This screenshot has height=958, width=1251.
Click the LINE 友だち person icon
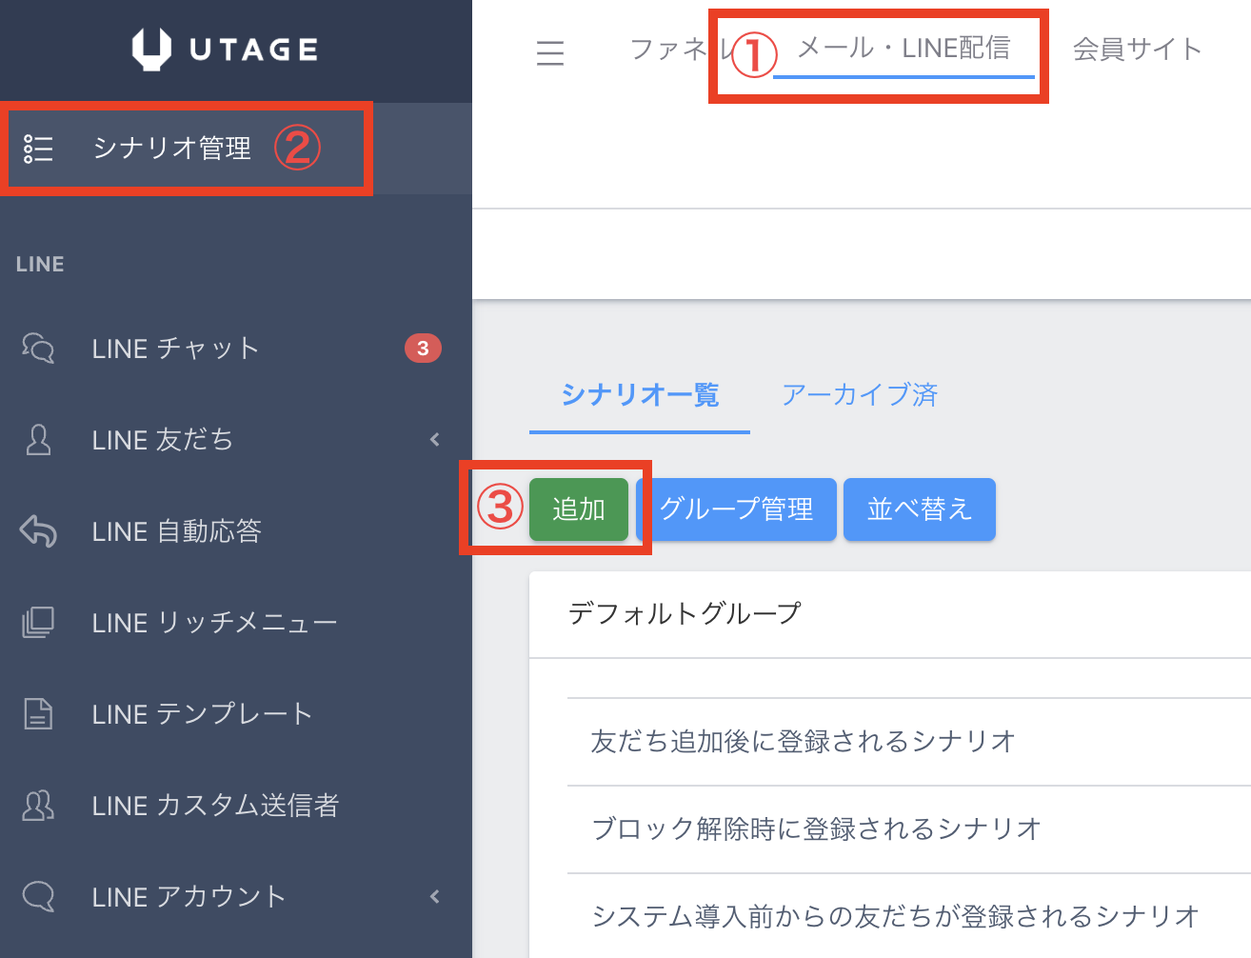click(x=38, y=439)
